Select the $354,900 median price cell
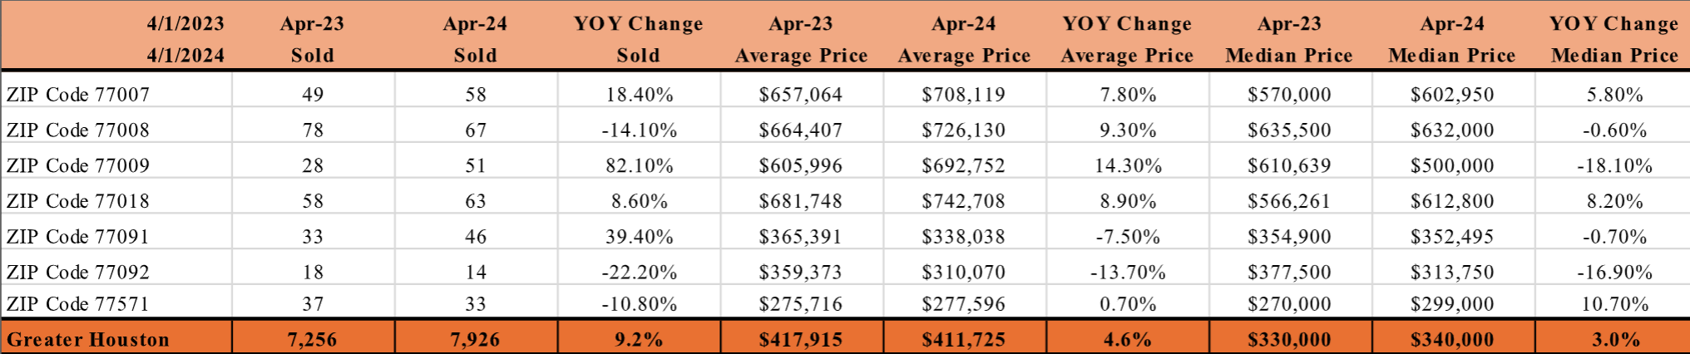The height and width of the screenshot is (354, 1690). click(x=1289, y=237)
